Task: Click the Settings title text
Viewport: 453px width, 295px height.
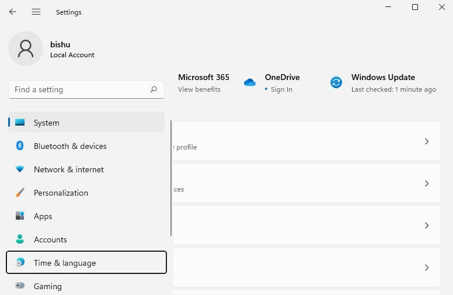Action: click(69, 12)
